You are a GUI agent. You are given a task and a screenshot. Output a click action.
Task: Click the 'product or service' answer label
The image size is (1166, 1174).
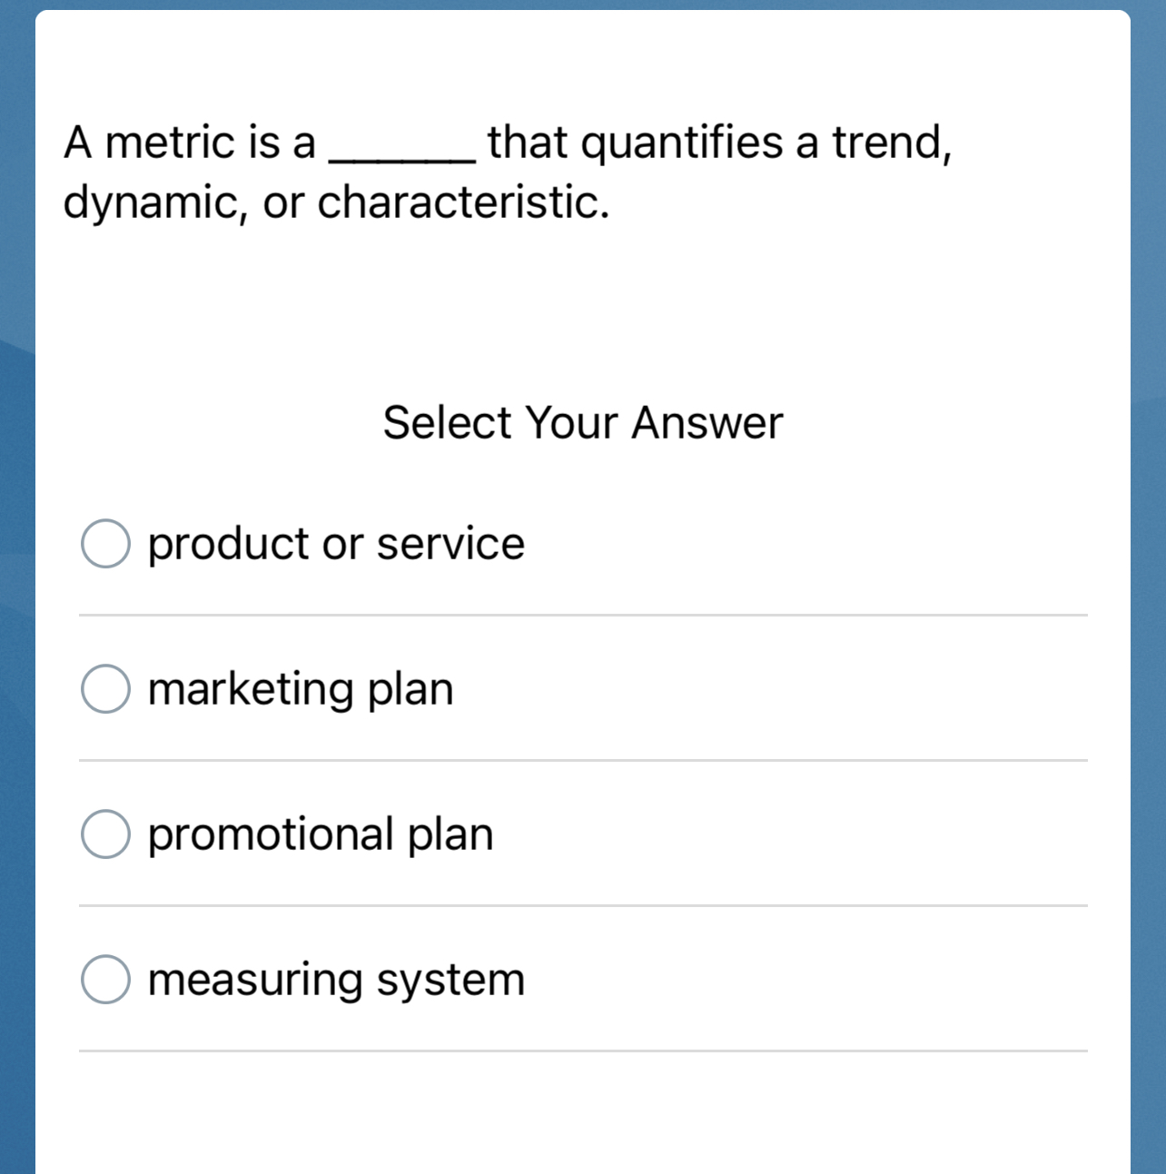[x=335, y=543]
